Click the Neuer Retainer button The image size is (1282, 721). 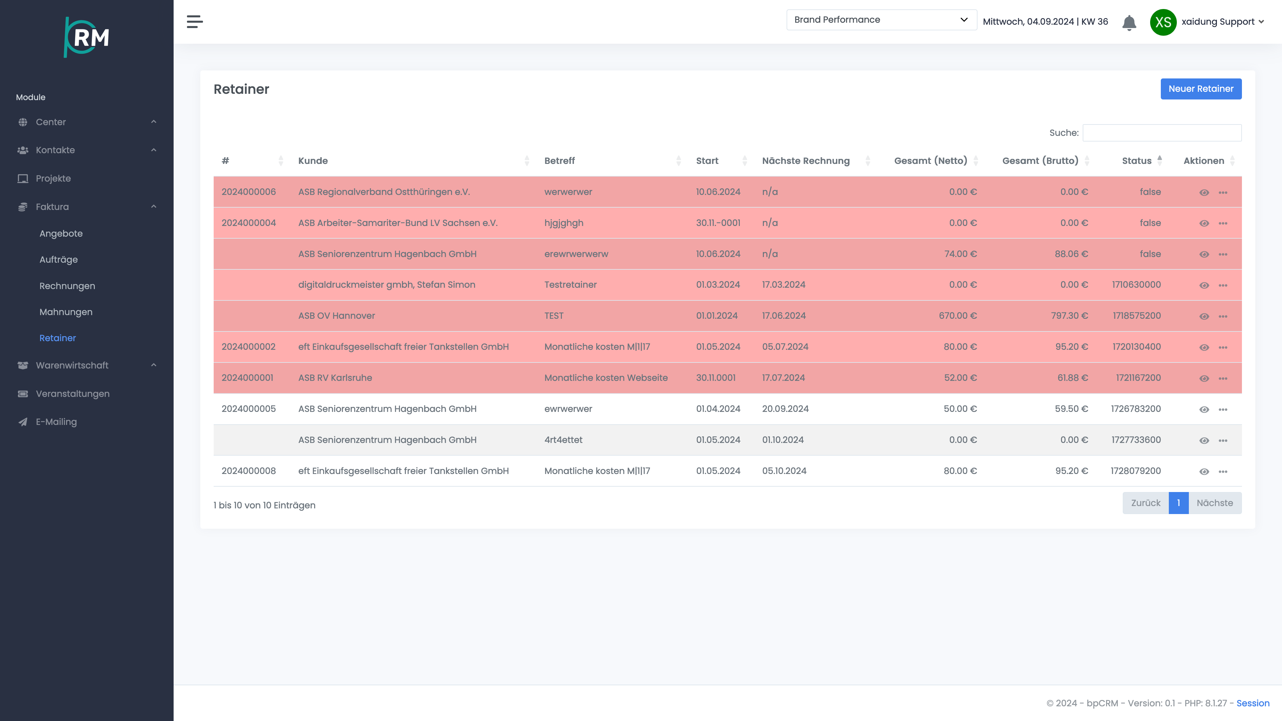coord(1201,89)
